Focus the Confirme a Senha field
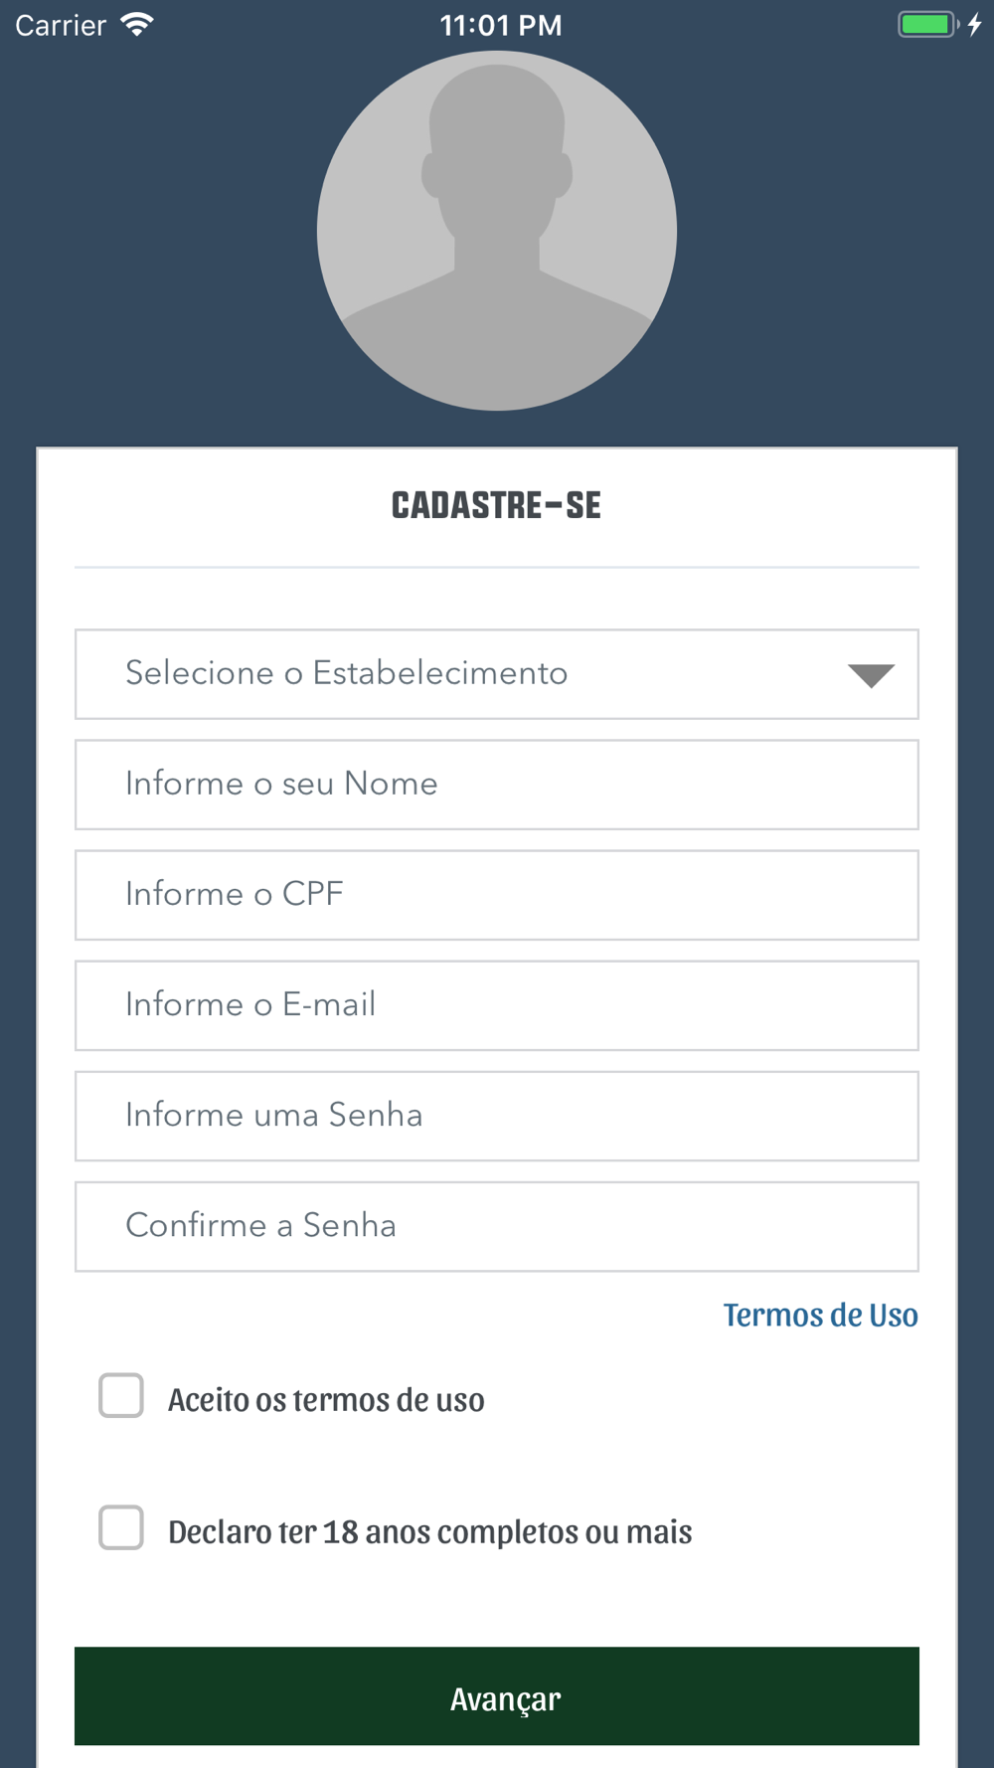994x1768 pixels. click(x=497, y=1226)
